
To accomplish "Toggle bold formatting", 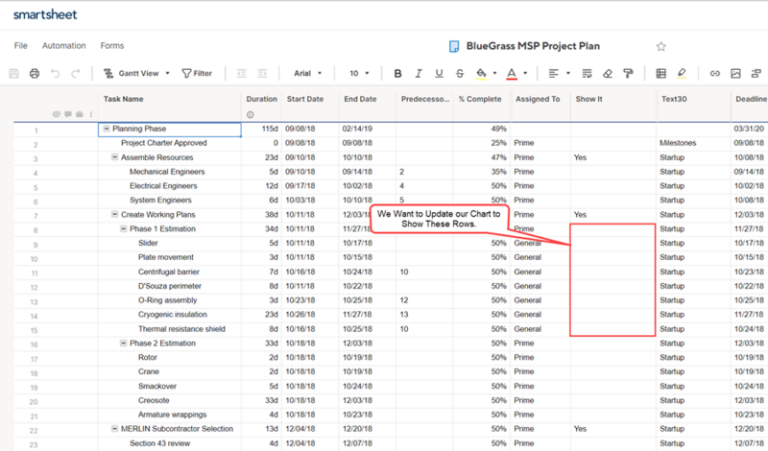I will [397, 74].
